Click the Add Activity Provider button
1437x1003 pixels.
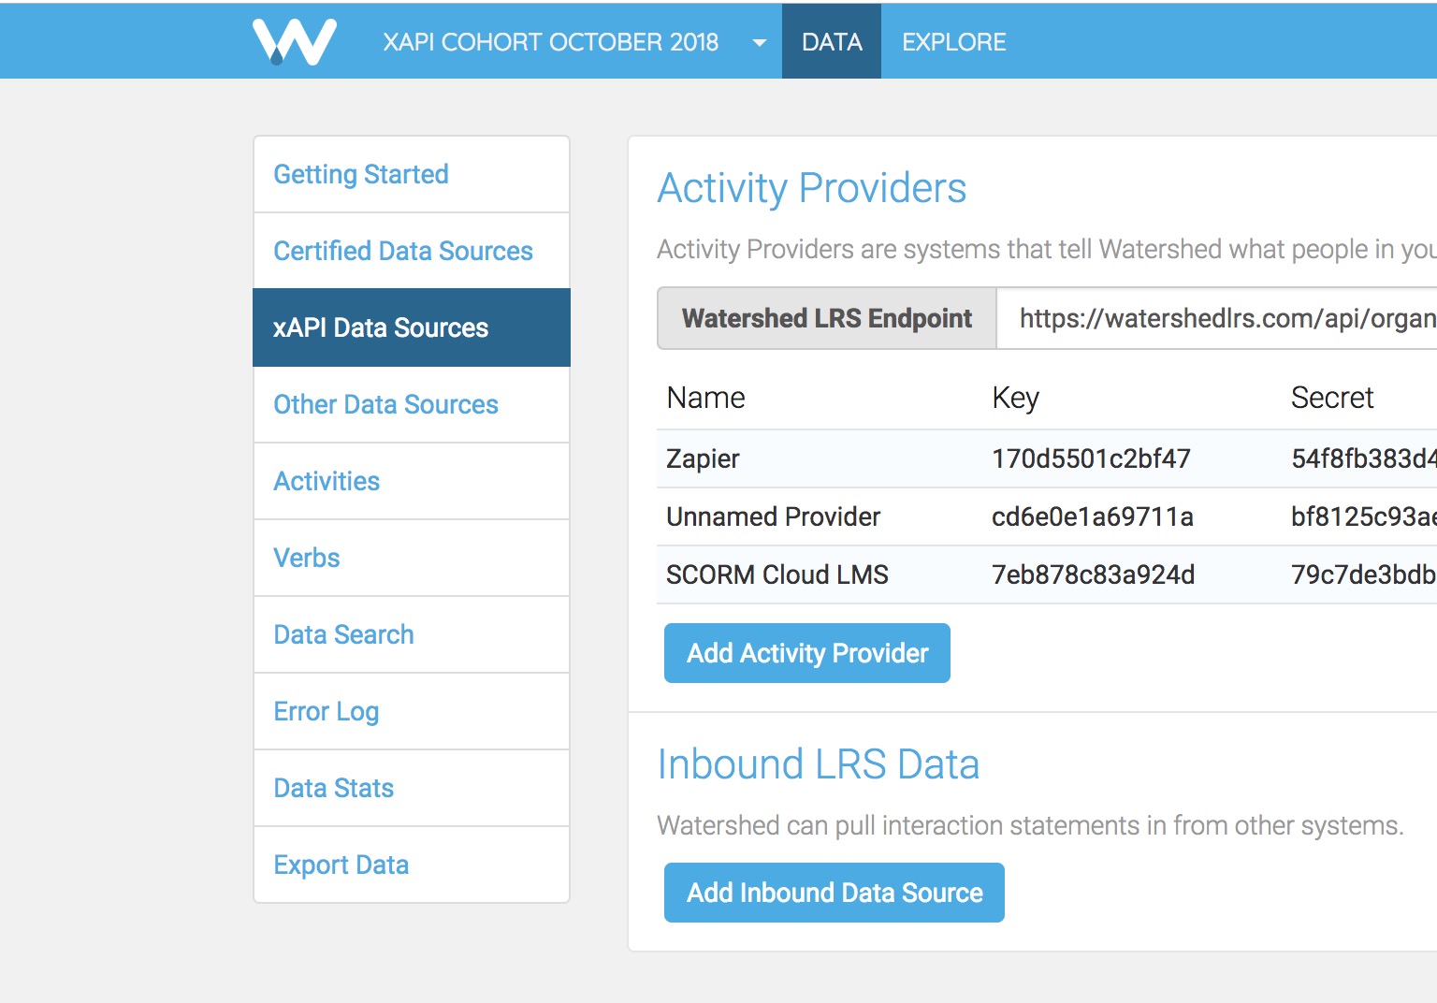tap(806, 653)
